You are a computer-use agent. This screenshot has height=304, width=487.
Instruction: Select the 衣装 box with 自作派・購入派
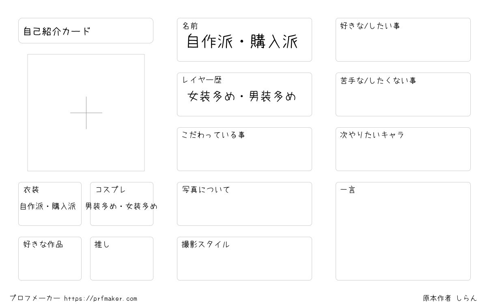click(50, 204)
